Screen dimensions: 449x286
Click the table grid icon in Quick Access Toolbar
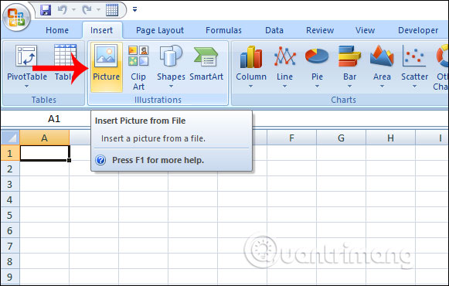coord(112,10)
